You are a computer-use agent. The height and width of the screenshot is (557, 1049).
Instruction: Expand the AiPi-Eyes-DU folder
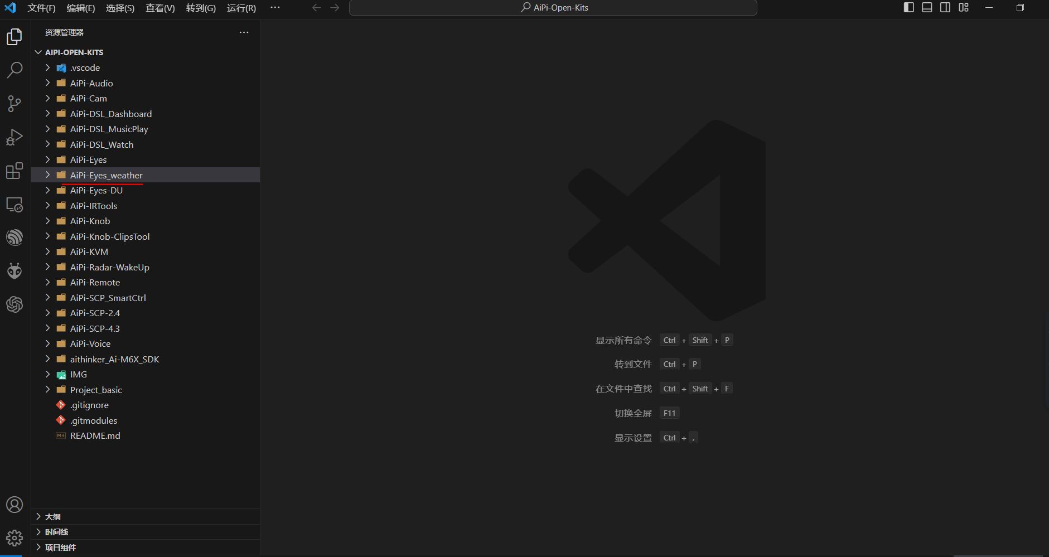point(146,190)
